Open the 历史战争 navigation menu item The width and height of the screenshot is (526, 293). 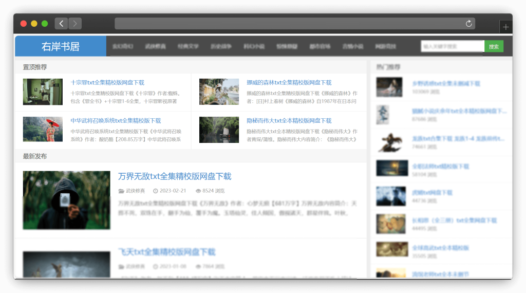221,46
